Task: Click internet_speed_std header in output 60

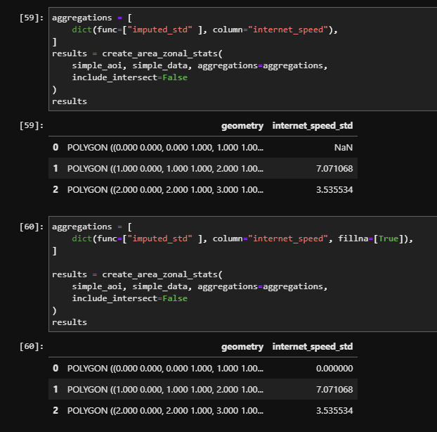Action: [313, 347]
